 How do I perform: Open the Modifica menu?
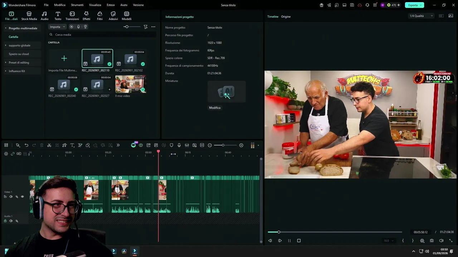click(x=60, y=5)
